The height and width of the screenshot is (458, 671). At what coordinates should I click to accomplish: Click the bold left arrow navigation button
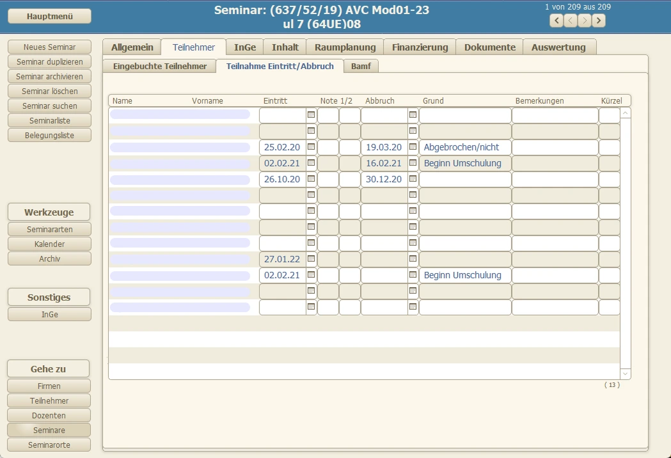pyautogui.click(x=557, y=20)
